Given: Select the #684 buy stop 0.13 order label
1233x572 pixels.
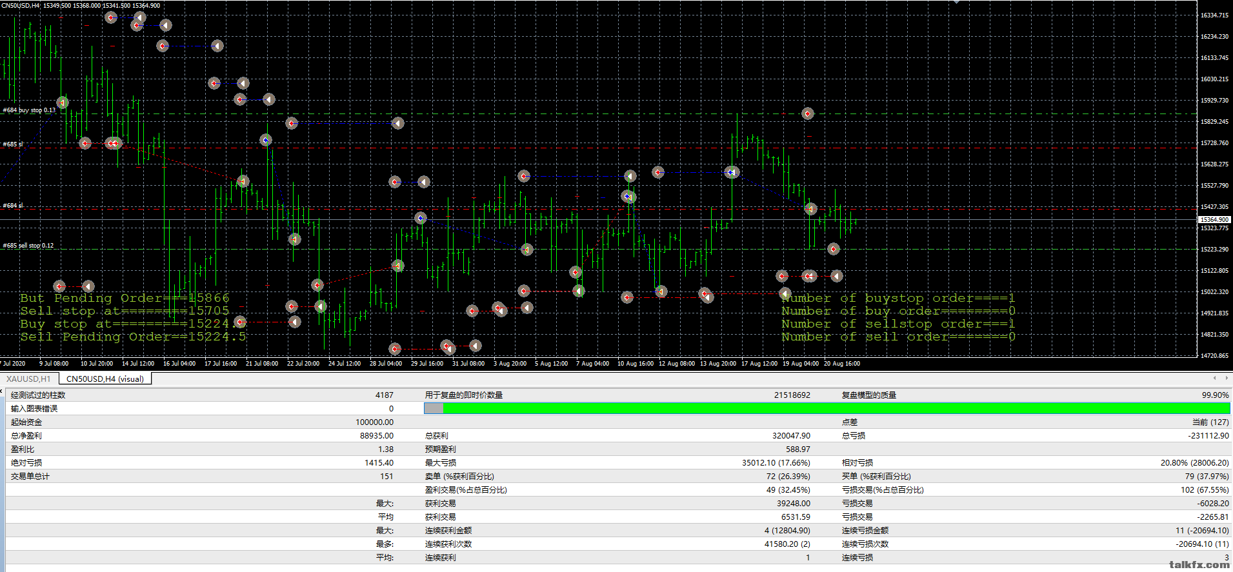Looking at the screenshot, I should pos(29,110).
